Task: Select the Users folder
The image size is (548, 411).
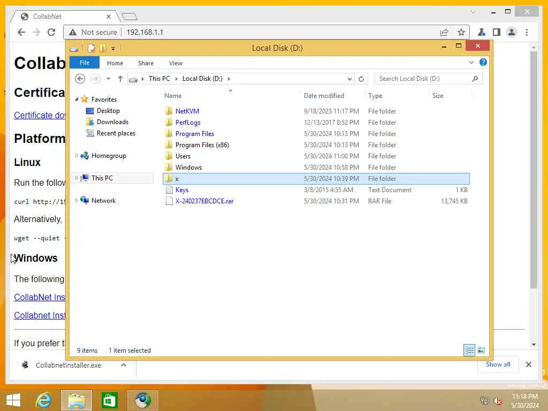Action: click(183, 156)
